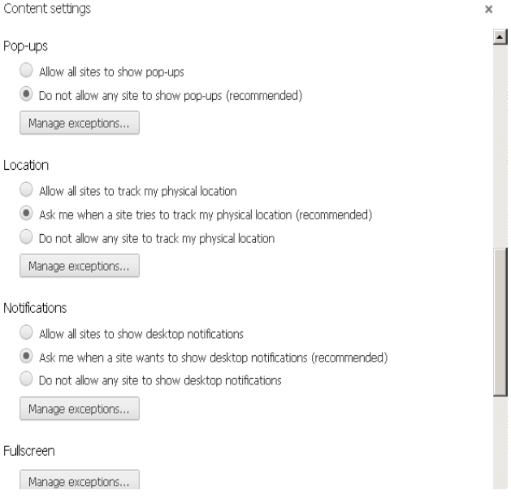Click scrollbar track below the thumb

[x=500, y=443]
